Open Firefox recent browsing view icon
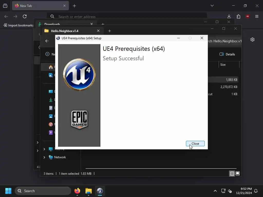 [5, 6]
